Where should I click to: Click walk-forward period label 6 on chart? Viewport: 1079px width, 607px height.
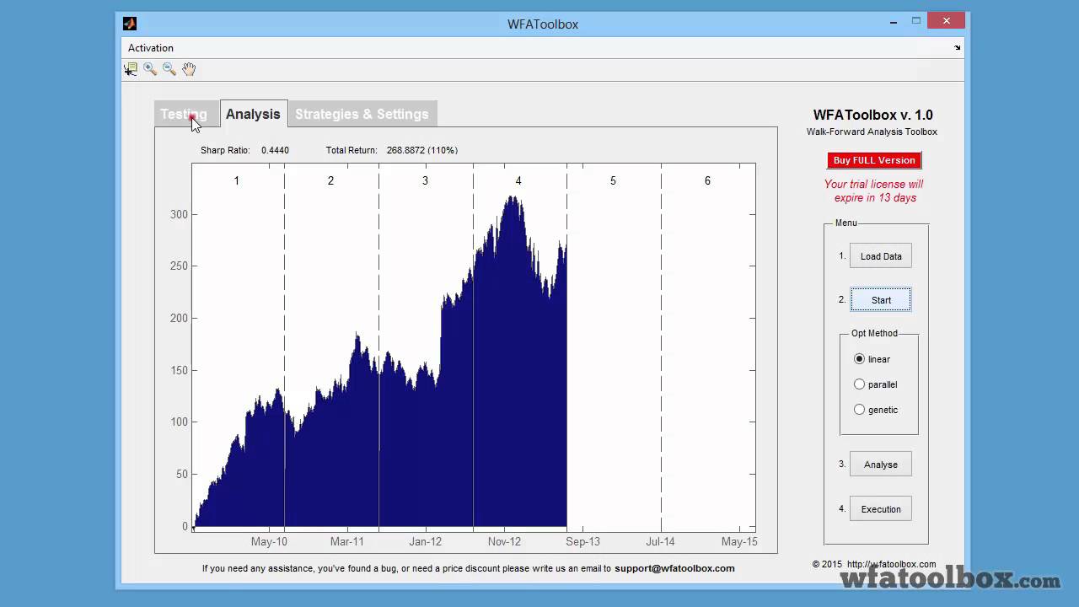pyautogui.click(x=707, y=180)
